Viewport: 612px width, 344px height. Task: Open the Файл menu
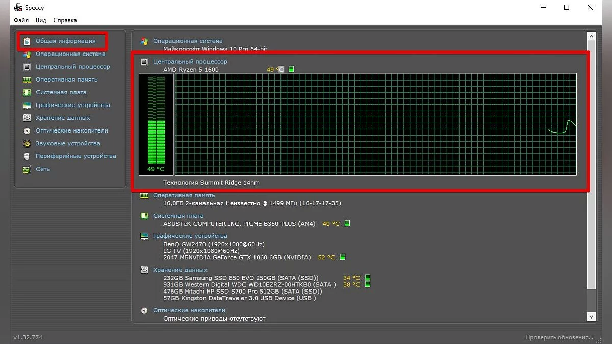point(21,20)
